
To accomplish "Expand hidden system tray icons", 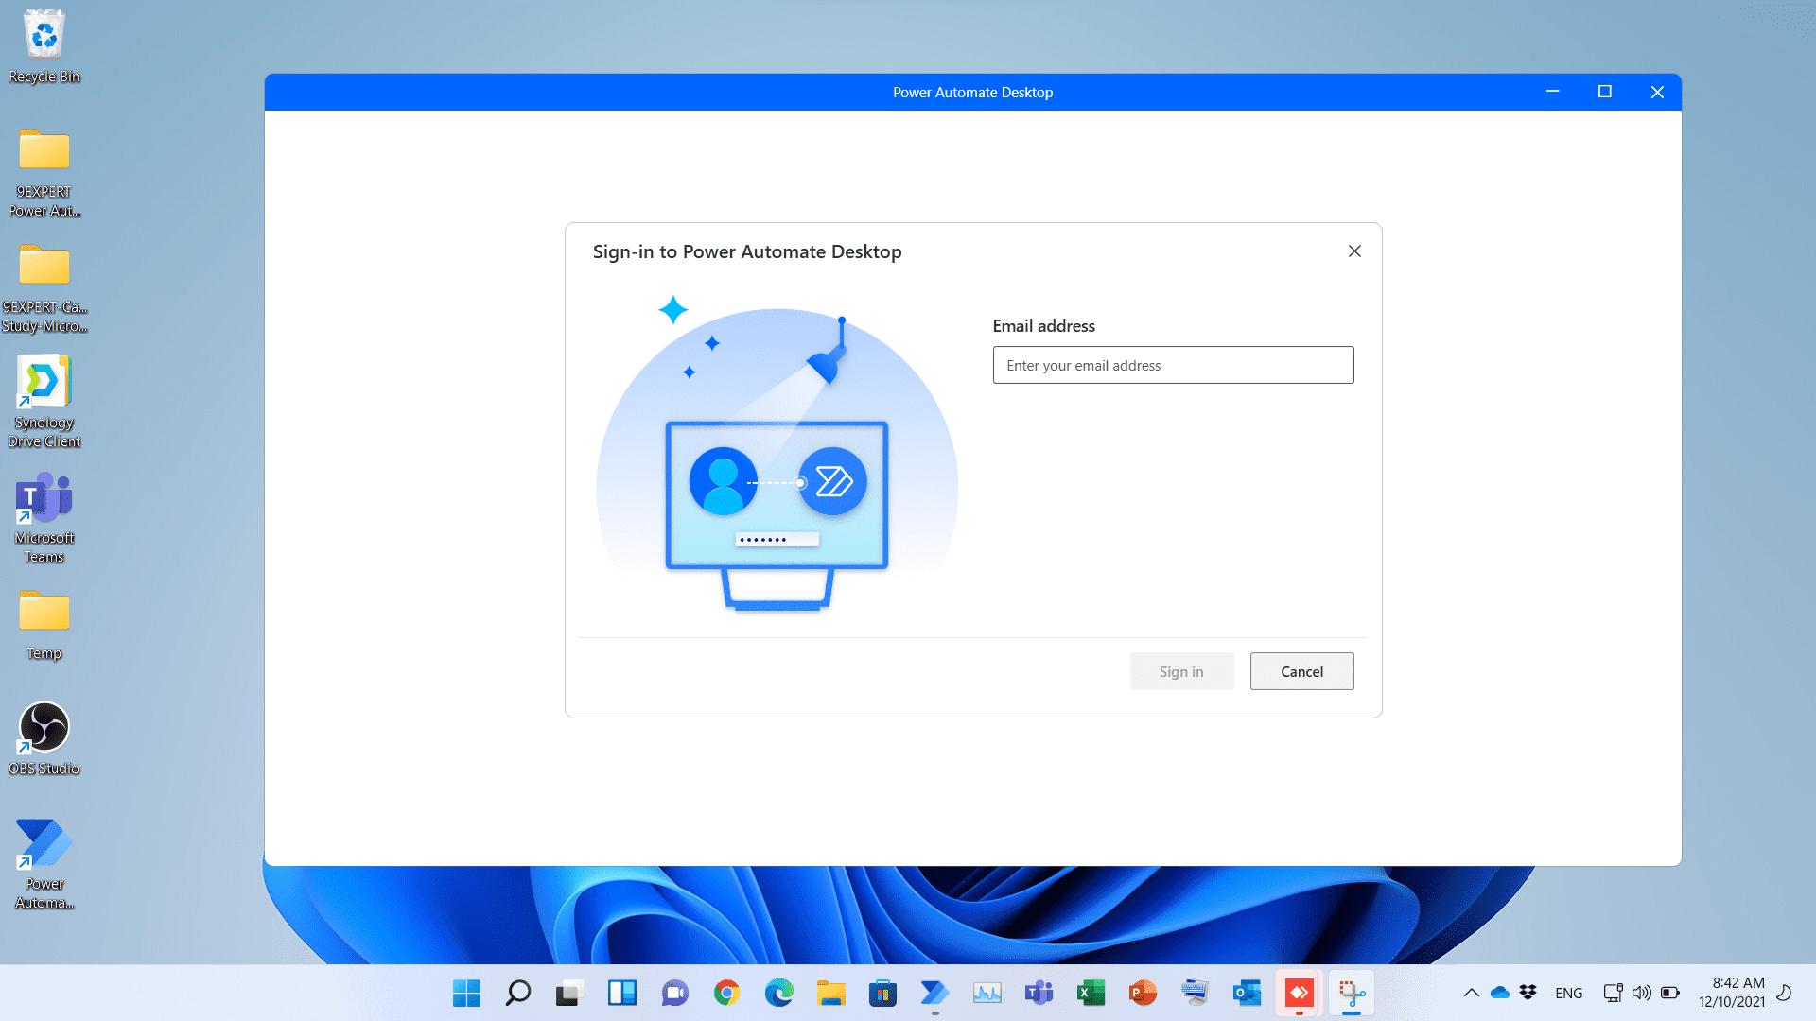I will coord(1472,993).
